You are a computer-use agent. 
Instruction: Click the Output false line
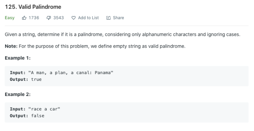[27, 116]
